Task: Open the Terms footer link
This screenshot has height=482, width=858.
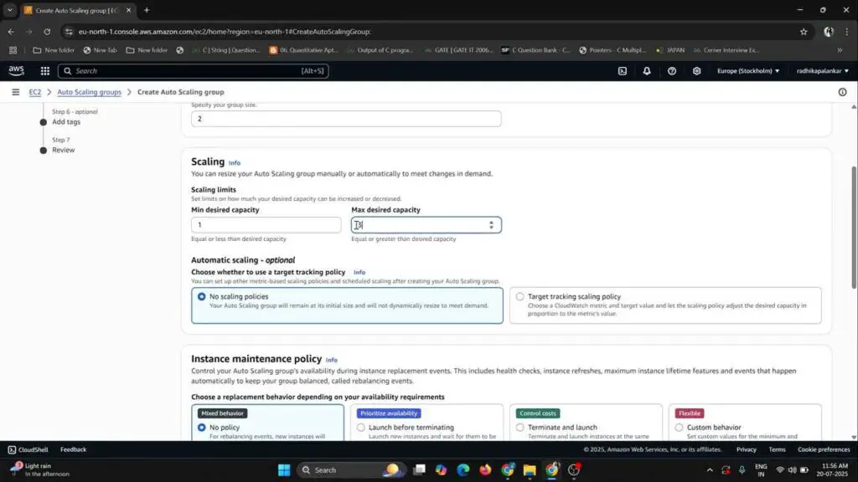Action: tap(777, 449)
